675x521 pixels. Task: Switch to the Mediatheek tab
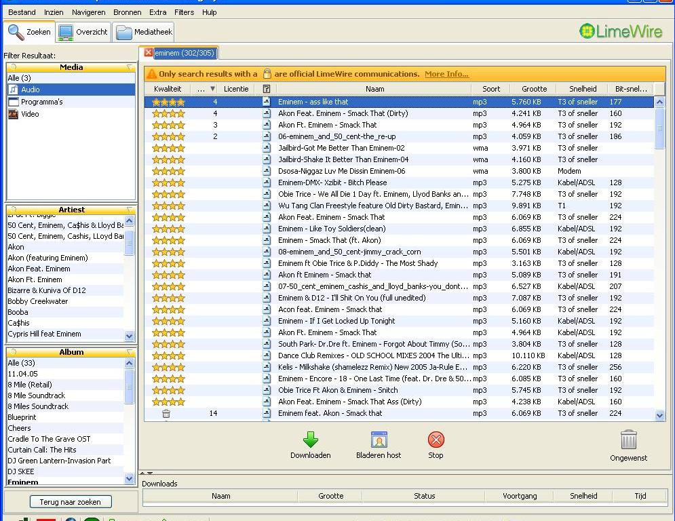(x=144, y=32)
